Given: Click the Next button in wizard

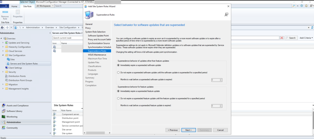Looking at the screenshot, I should tap(188, 130).
